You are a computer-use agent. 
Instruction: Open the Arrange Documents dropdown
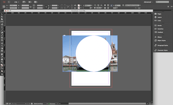(36, 2)
